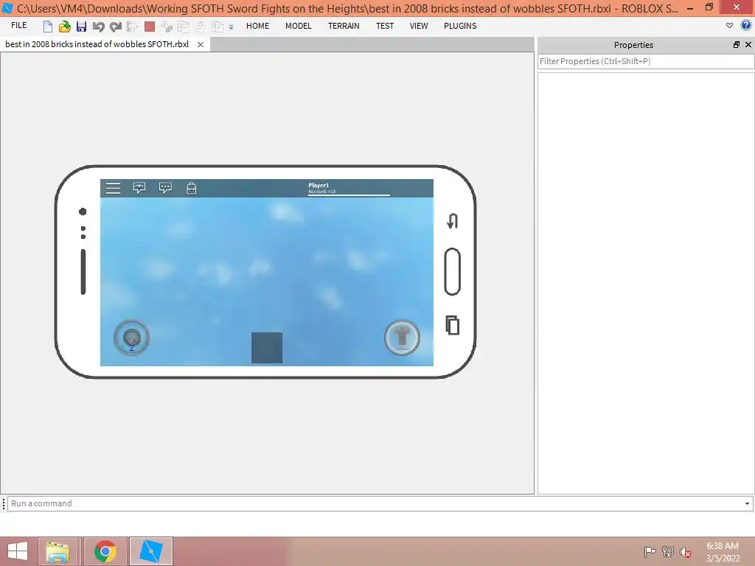Expand the command bar history dropdown

point(748,503)
